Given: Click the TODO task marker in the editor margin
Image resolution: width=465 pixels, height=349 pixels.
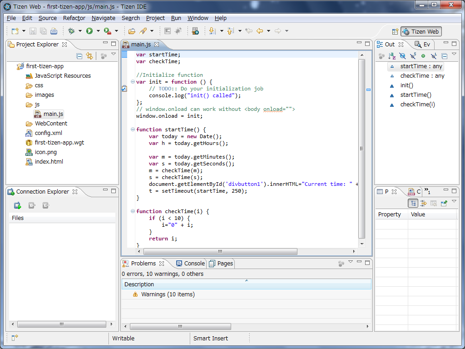Looking at the screenshot, I should 124,89.
